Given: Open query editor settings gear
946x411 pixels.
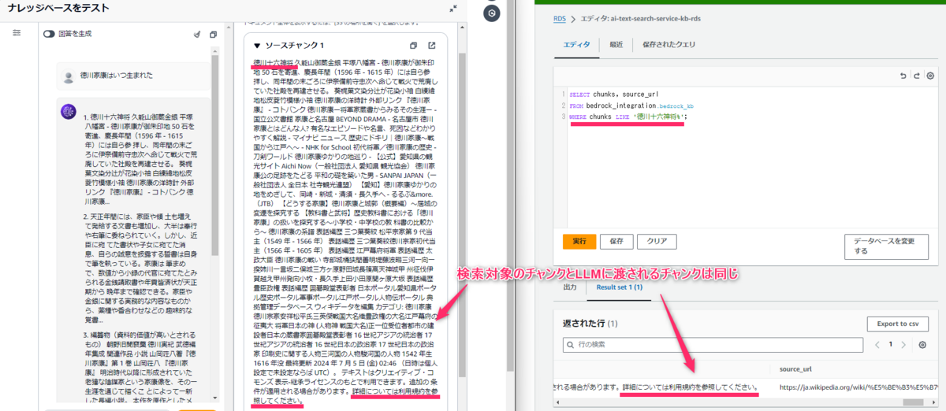Looking at the screenshot, I should 930,76.
